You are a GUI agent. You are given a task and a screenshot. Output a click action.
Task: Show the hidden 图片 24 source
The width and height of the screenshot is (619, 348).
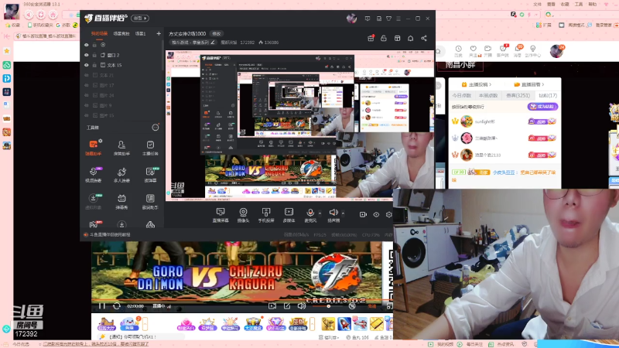(x=87, y=95)
